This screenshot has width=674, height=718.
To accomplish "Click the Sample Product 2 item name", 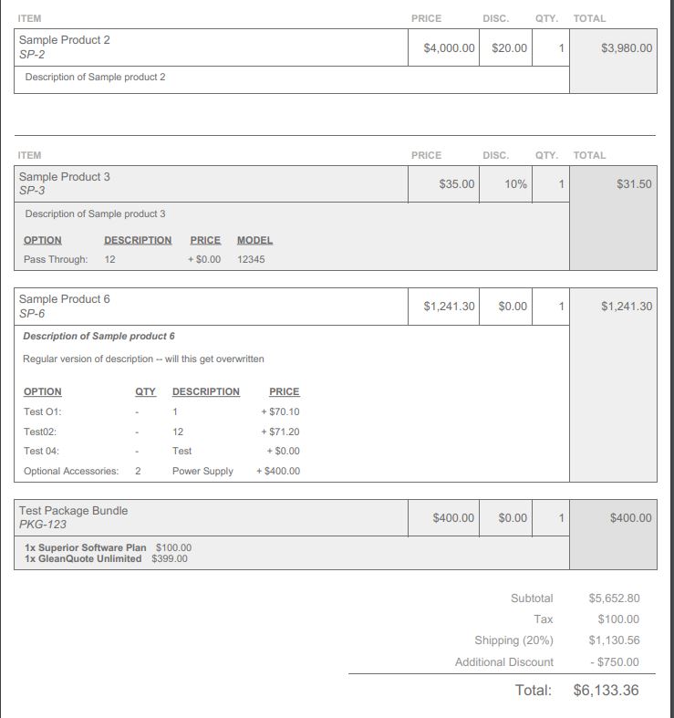I will click(x=65, y=40).
